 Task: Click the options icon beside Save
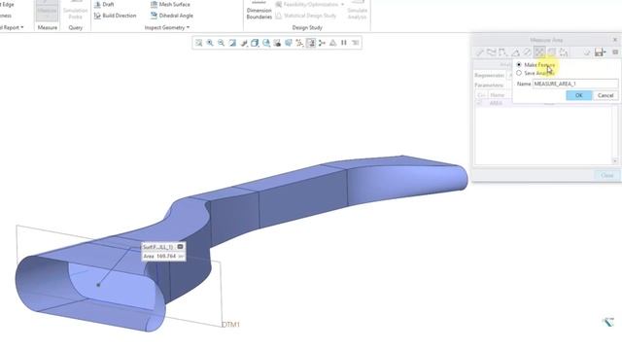tap(615, 52)
